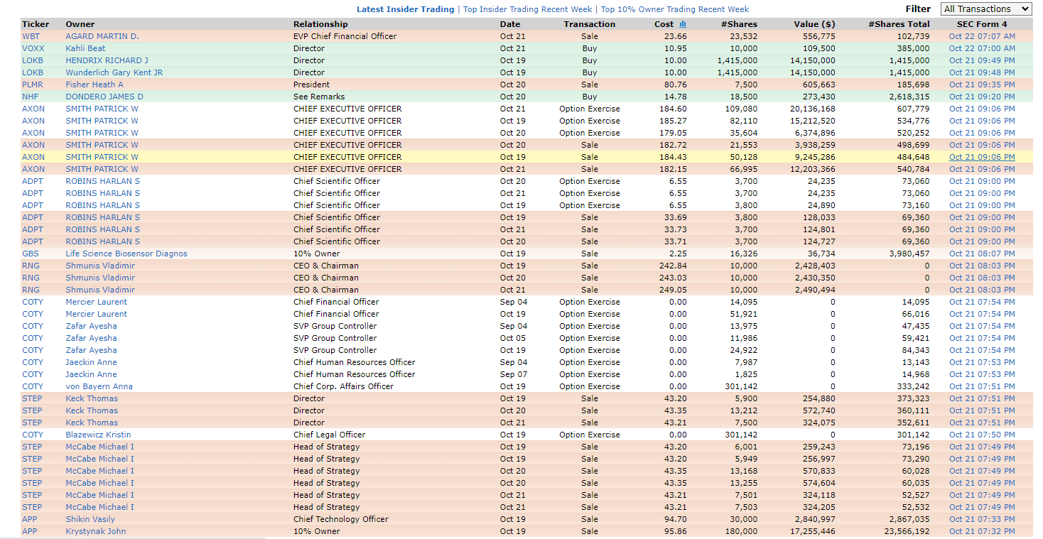Click the Relationship column header

click(x=320, y=24)
